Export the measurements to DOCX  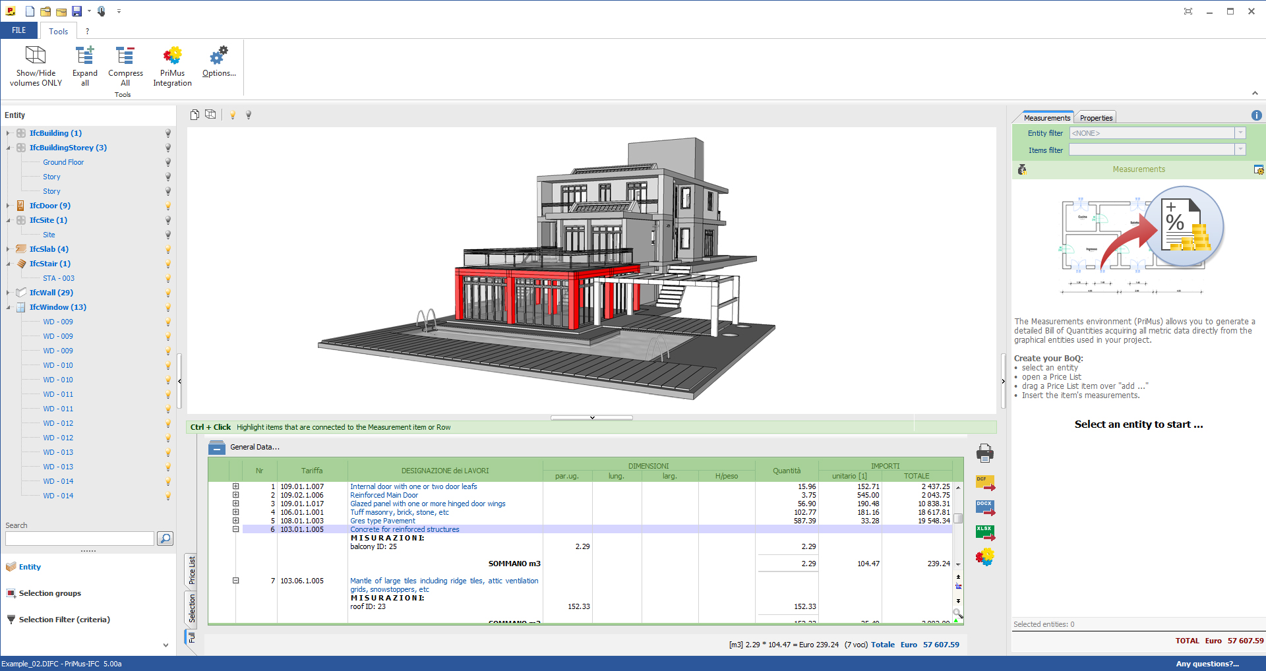coord(985,508)
